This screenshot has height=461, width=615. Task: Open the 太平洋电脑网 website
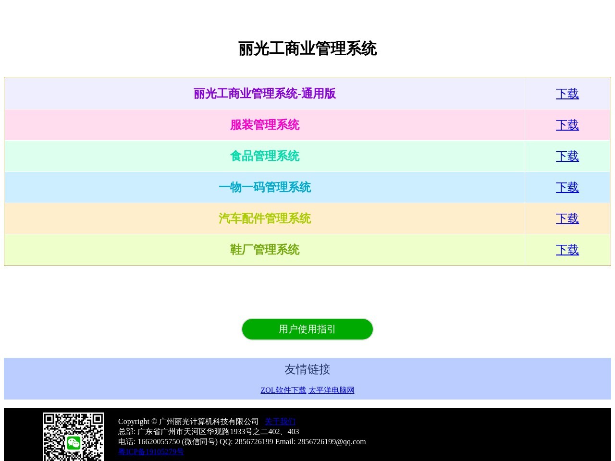[x=332, y=390]
